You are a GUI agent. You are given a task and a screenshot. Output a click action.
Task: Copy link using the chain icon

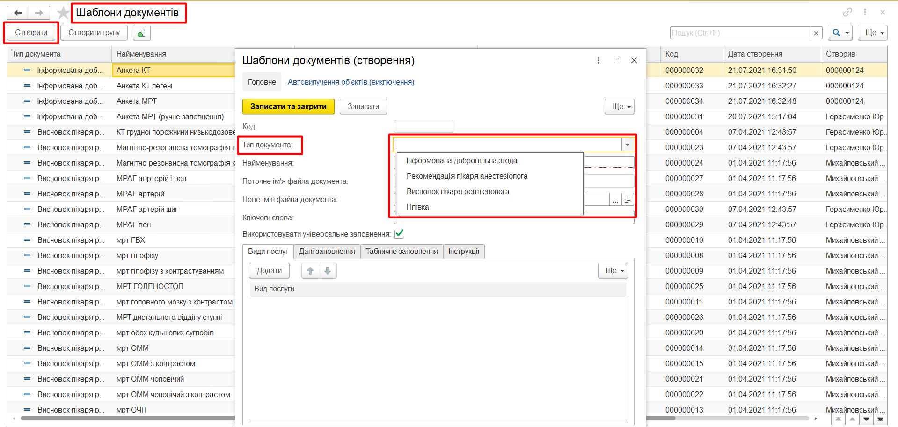[x=847, y=12]
